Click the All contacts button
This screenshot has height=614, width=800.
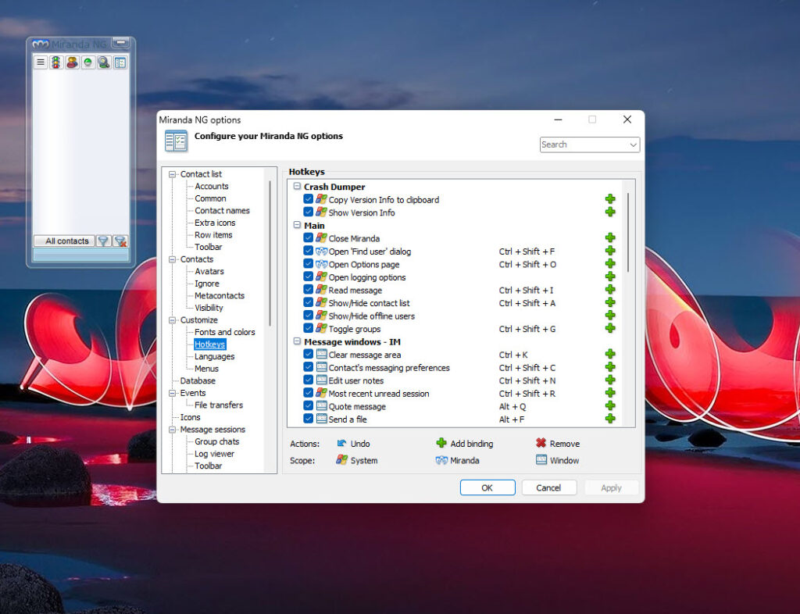(x=64, y=241)
